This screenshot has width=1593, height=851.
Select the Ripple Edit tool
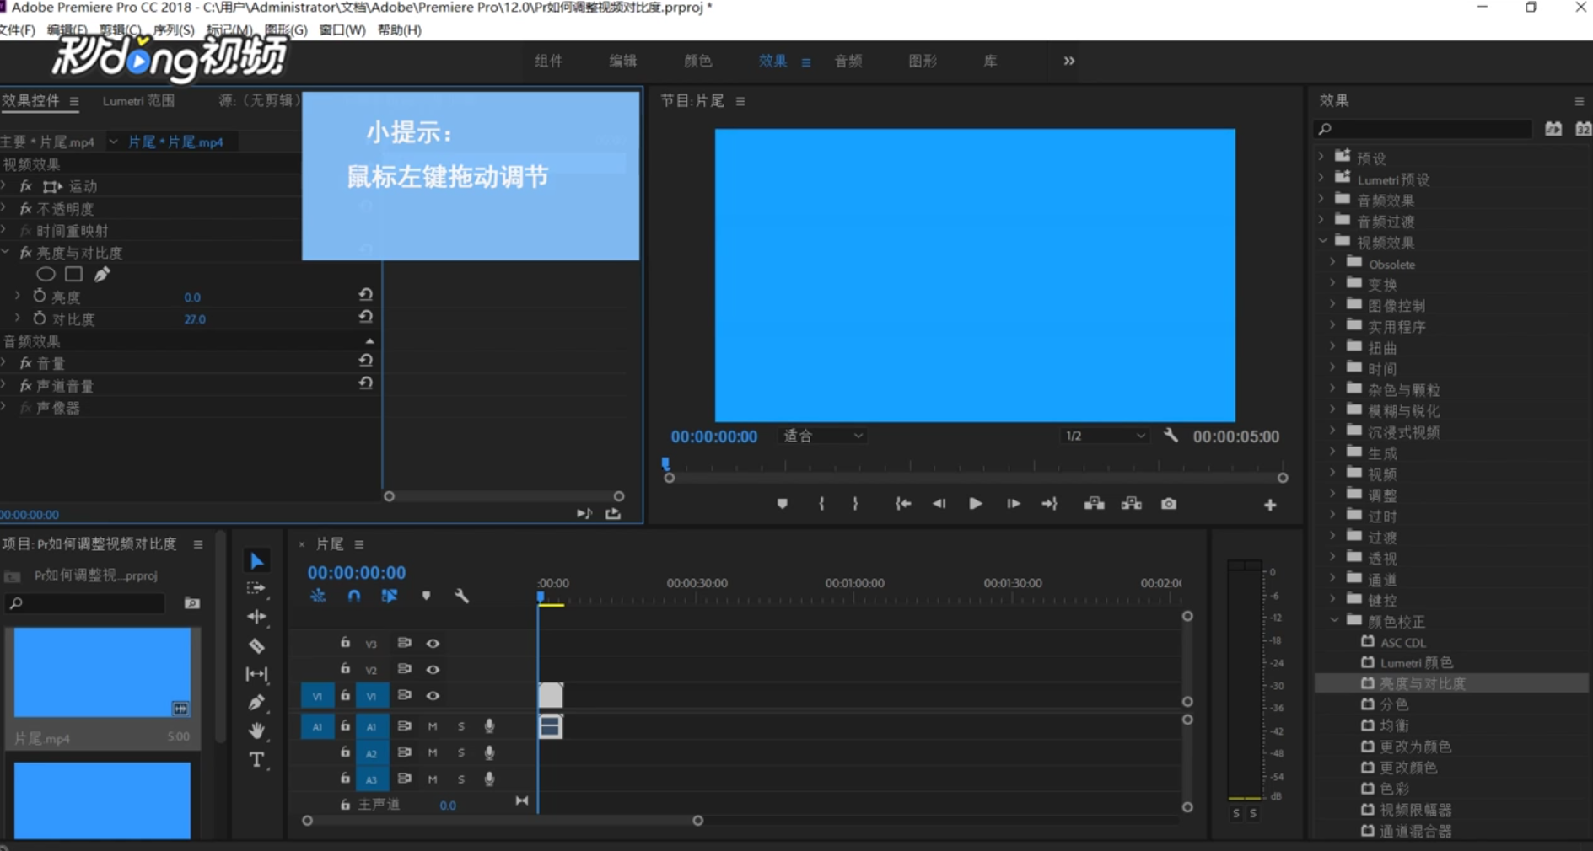click(256, 617)
